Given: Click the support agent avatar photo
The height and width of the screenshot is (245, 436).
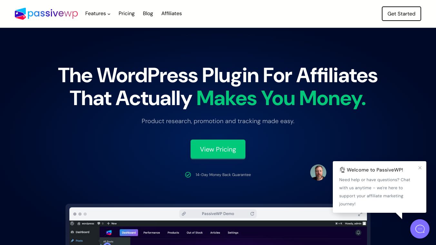Looking at the screenshot, I should point(318,172).
